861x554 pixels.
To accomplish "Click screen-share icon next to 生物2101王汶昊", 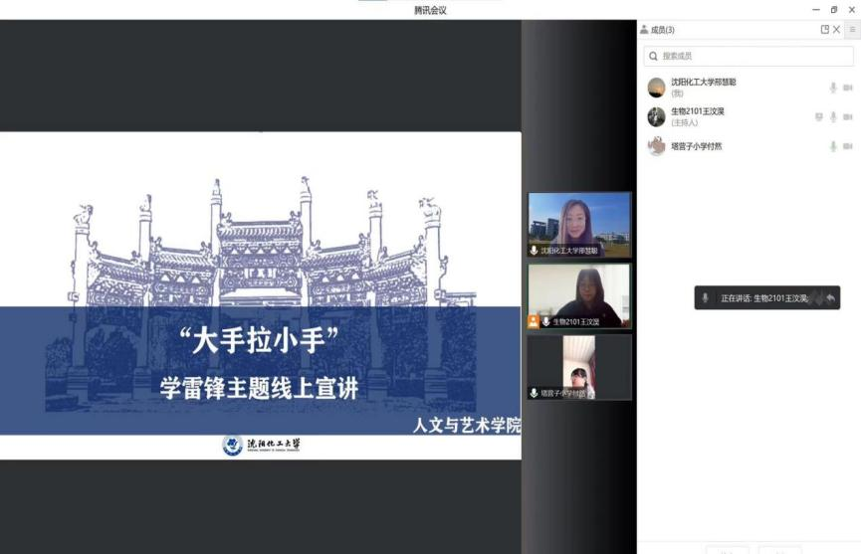I will pyautogui.click(x=818, y=116).
